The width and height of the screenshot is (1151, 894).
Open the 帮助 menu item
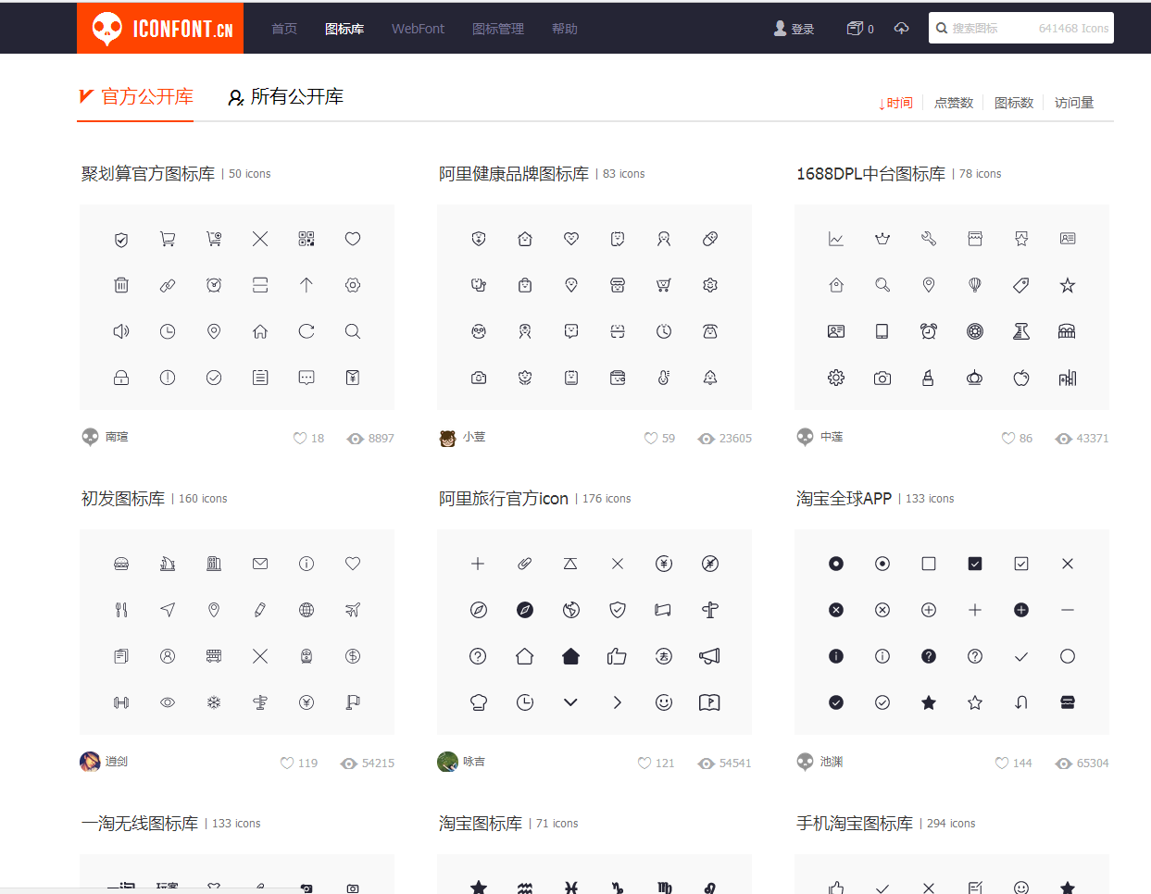pos(565,29)
